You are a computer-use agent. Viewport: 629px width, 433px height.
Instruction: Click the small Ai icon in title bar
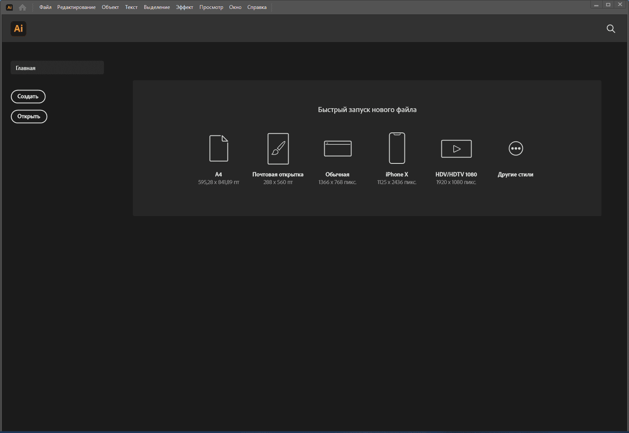click(9, 7)
